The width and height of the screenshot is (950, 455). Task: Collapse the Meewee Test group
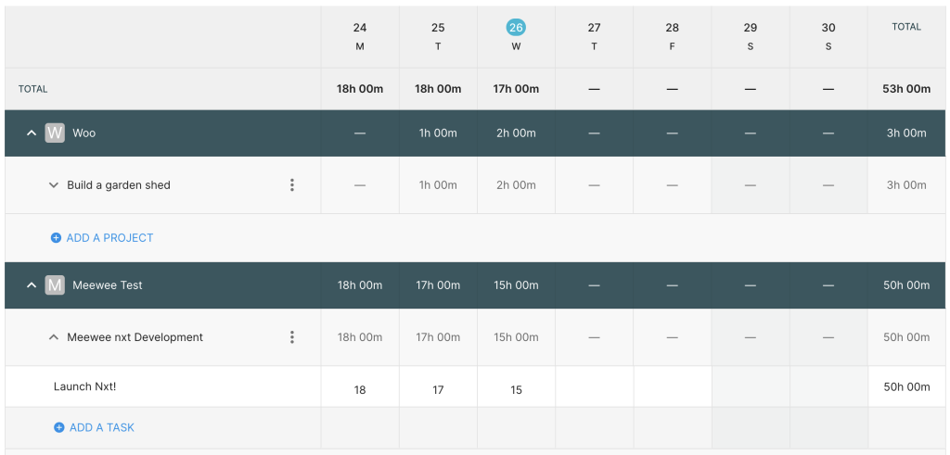click(x=32, y=285)
